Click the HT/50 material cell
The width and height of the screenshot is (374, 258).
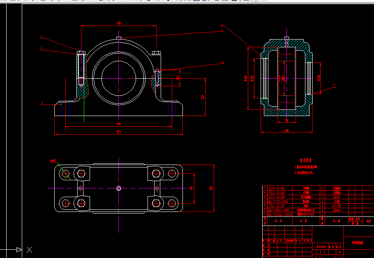[337, 206]
